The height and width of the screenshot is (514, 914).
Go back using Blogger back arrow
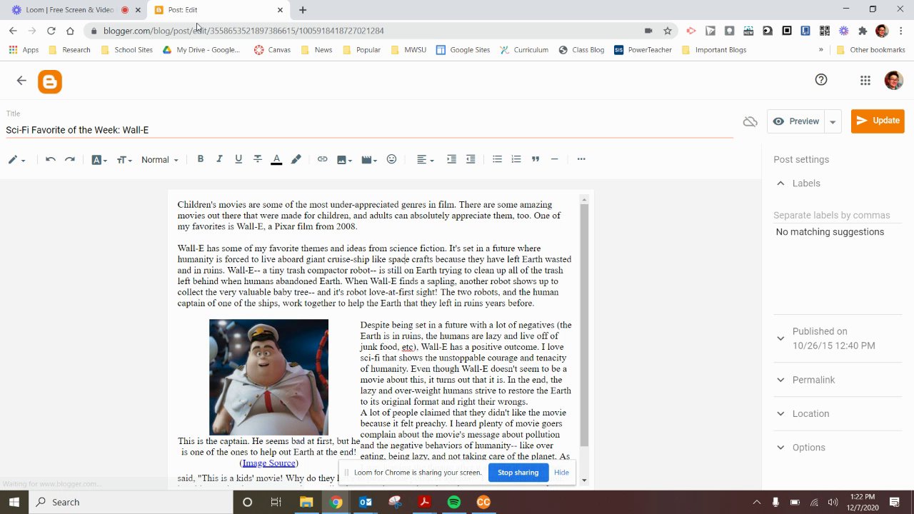coord(21,81)
